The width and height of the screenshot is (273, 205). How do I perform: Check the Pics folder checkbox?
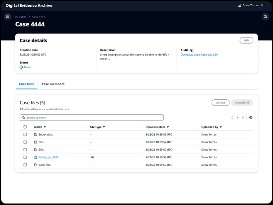(x=25, y=142)
